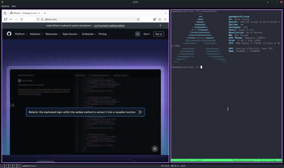Screen dimensions: 284x168
Task: Expand the Open Source menu
Action: click(71, 34)
